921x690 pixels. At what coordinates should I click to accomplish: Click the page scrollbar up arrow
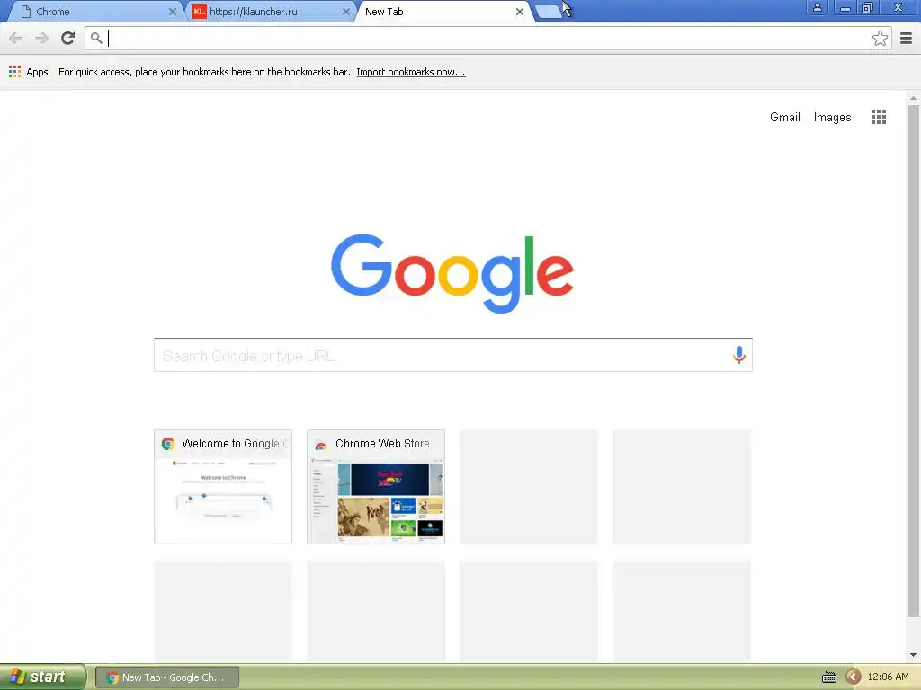pyautogui.click(x=913, y=97)
